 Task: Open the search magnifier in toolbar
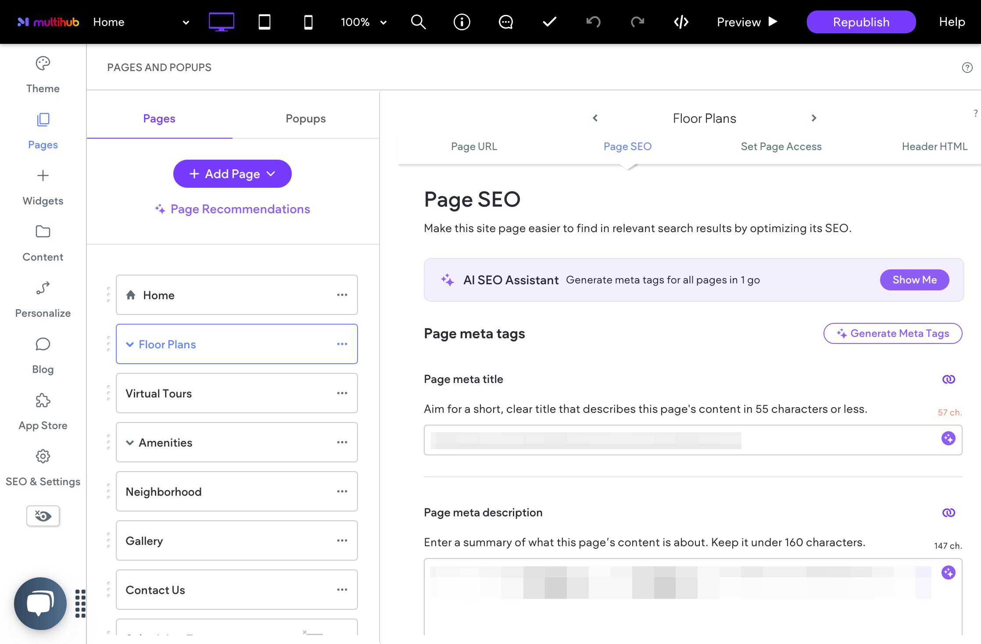click(418, 22)
